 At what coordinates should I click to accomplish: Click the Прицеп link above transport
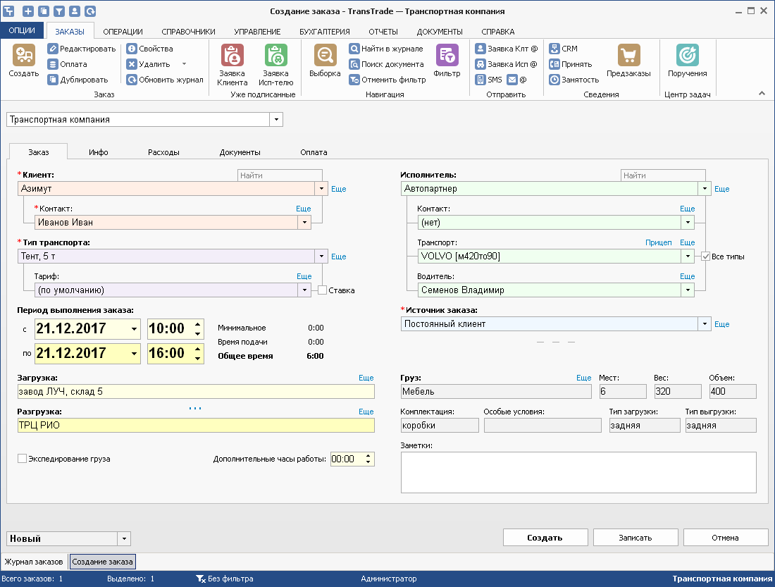pyautogui.click(x=658, y=242)
